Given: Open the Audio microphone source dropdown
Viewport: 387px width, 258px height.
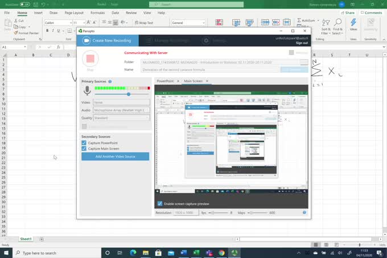Looking at the screenshot, I should click(x=121, y=110).
